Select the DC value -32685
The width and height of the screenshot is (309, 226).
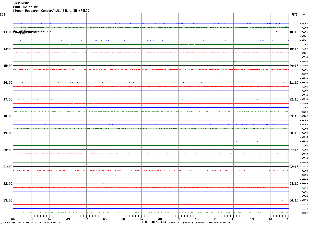click(x=304, y=175)
